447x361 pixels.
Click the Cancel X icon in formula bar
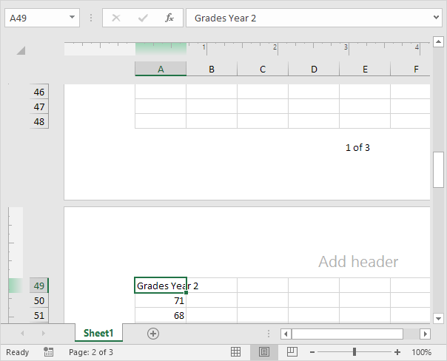(x=116, y=18)
